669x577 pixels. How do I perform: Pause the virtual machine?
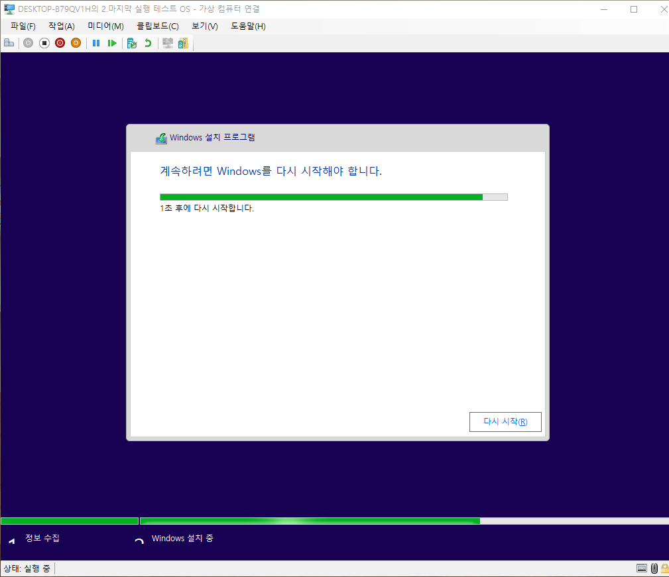click(x=96, y=43)
